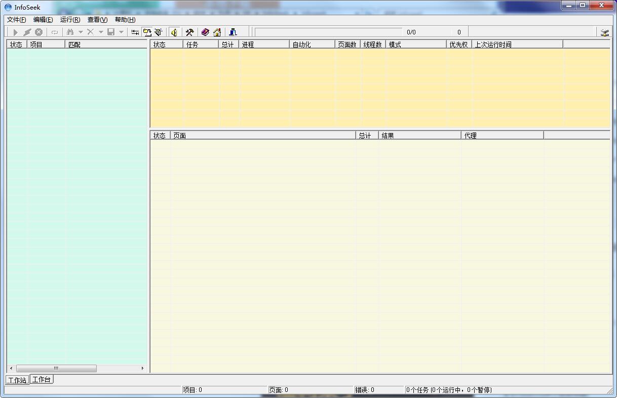Open the dropdown next to the search binoculars
617x398 pixels.
[x=80, y=32]
